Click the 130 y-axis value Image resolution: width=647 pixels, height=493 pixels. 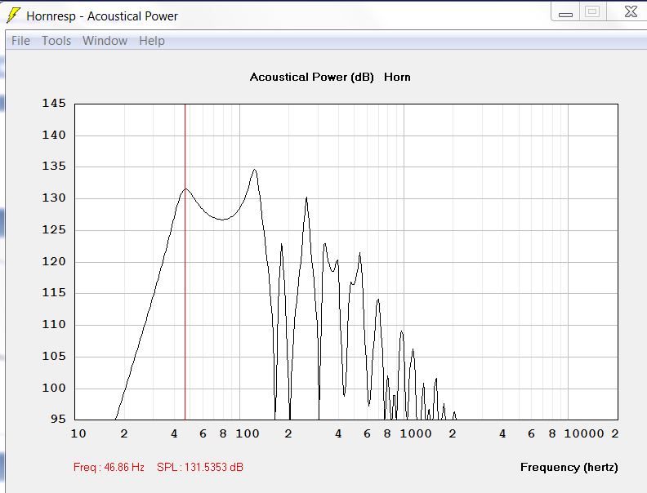tap(54, 198)
